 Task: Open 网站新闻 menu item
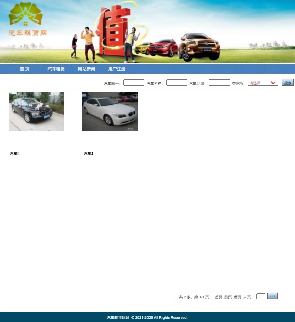[x=87, y=69]
